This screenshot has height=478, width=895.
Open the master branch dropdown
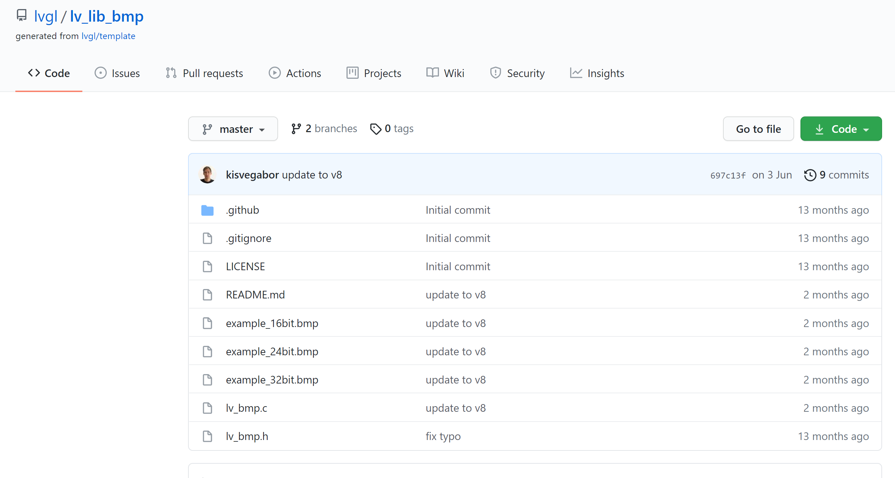tap(233, 129)
